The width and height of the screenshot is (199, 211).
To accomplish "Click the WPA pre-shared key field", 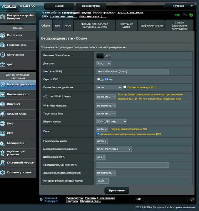I will pos(133,165).
